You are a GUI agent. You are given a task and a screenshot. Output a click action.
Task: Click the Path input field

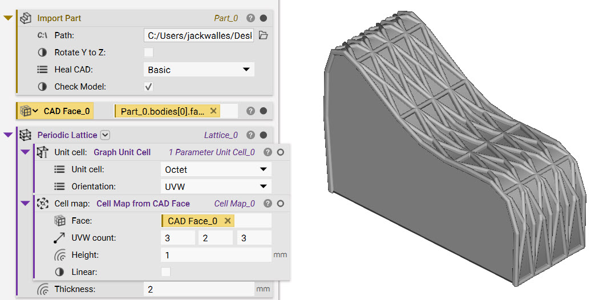pyautogui.click(x=199, y=35)
